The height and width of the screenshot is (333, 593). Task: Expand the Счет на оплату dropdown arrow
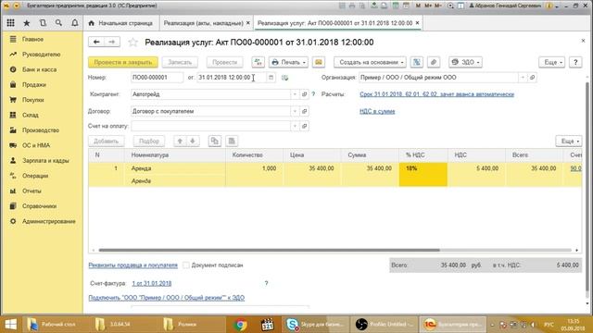295,126
